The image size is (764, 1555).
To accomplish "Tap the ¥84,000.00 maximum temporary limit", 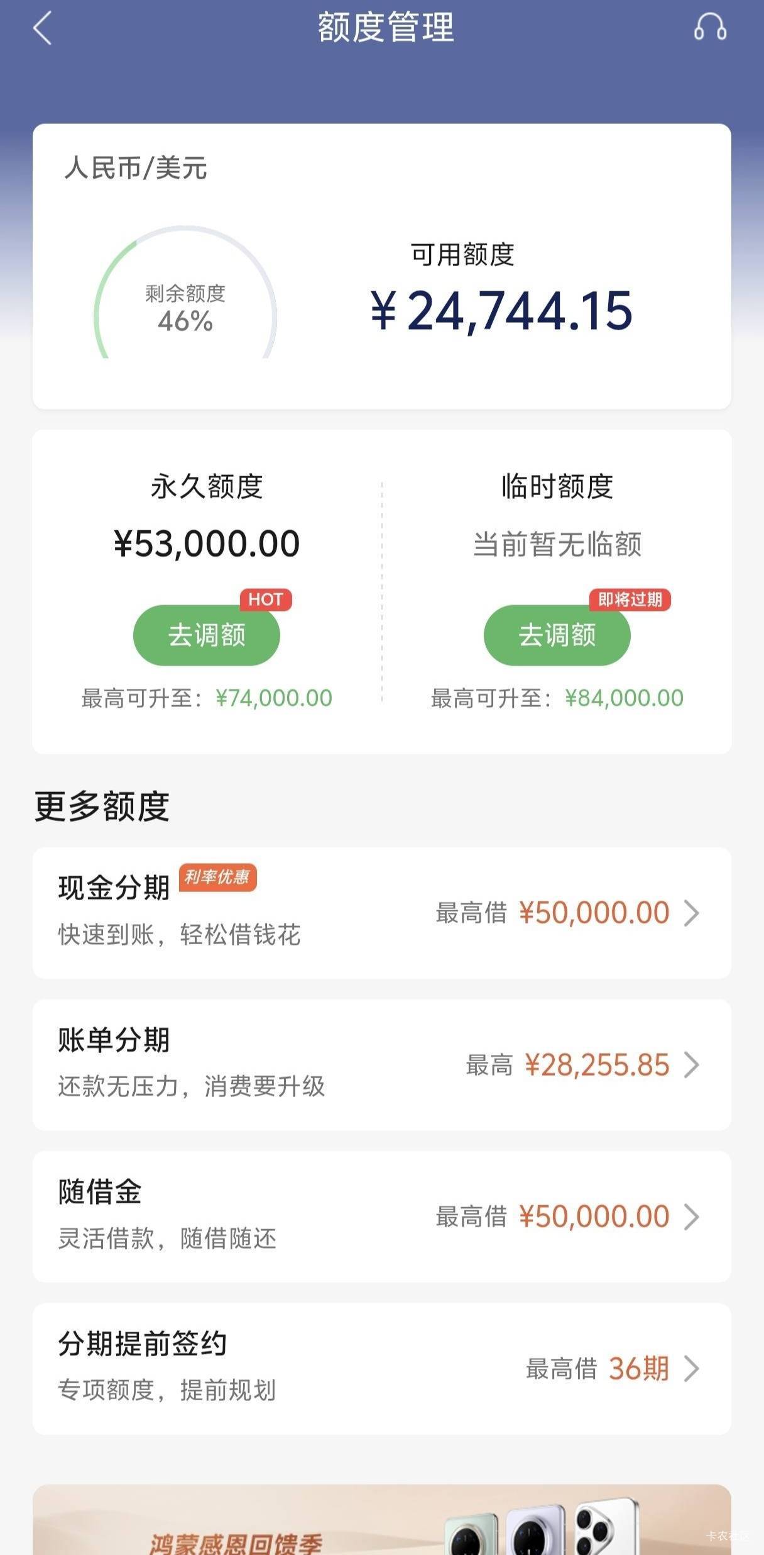I will (x=624, y=698).
